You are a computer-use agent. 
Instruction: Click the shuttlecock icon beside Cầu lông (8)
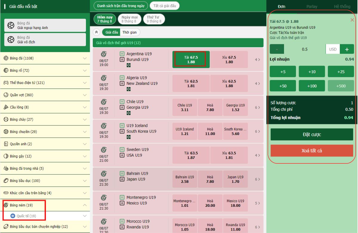click(x=6, y=107)
